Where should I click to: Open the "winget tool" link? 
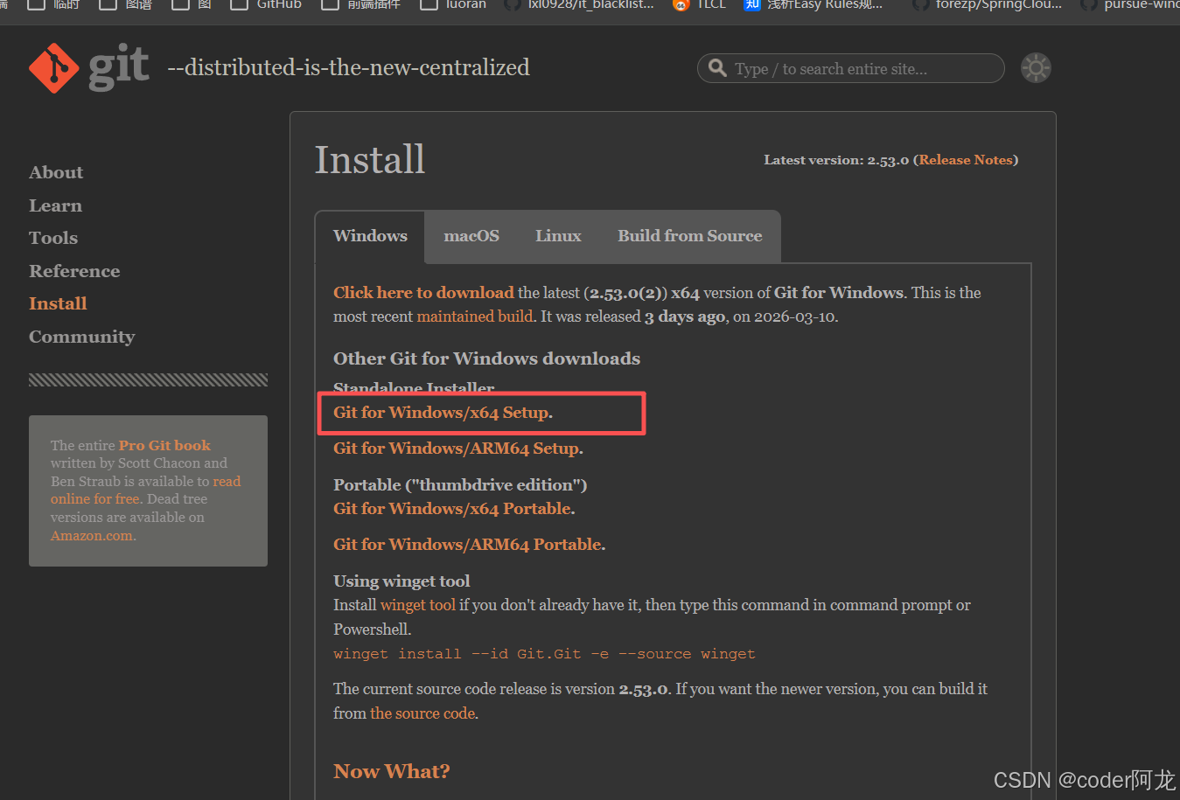(x=418, y=605)
